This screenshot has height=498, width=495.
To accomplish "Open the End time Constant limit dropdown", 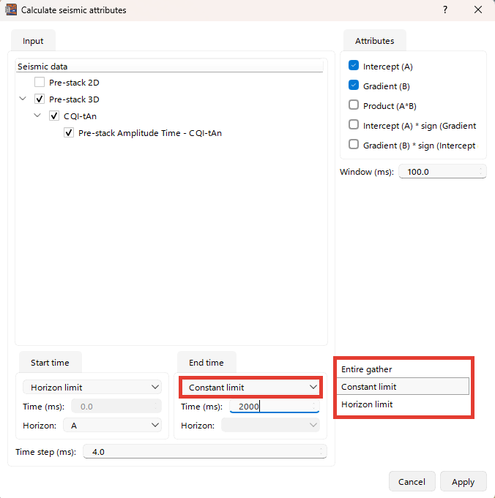I will tap(250, 388).
